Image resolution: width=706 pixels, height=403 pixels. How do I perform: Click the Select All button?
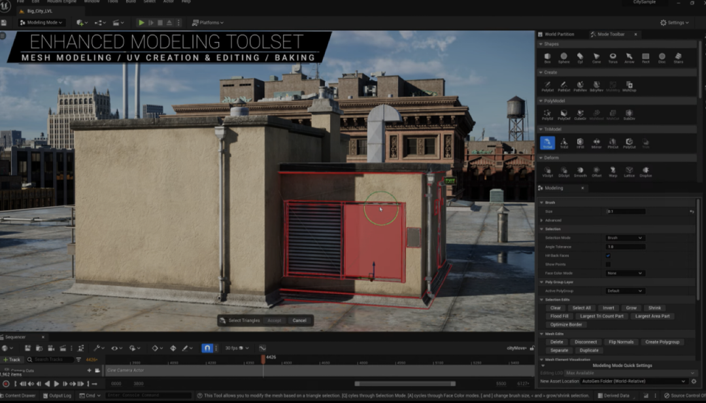[581, 308]
